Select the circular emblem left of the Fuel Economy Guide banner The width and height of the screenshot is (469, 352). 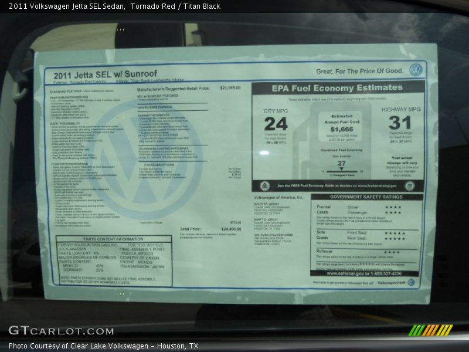264,185
